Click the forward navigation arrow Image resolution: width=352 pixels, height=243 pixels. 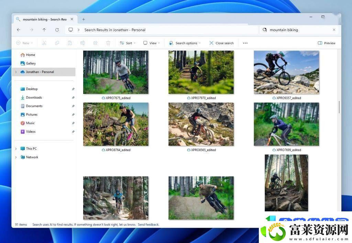click(x=31, y=30)
